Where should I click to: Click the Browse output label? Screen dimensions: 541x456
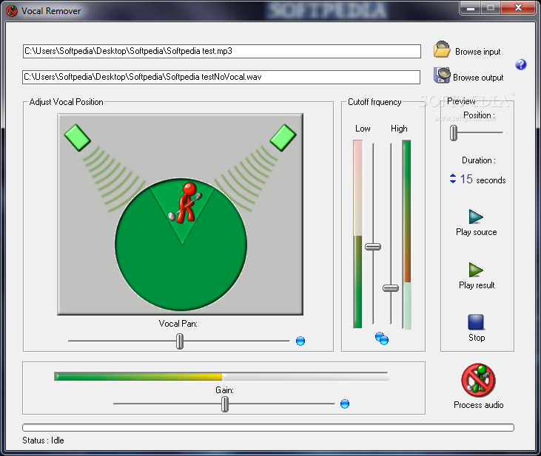478,78
